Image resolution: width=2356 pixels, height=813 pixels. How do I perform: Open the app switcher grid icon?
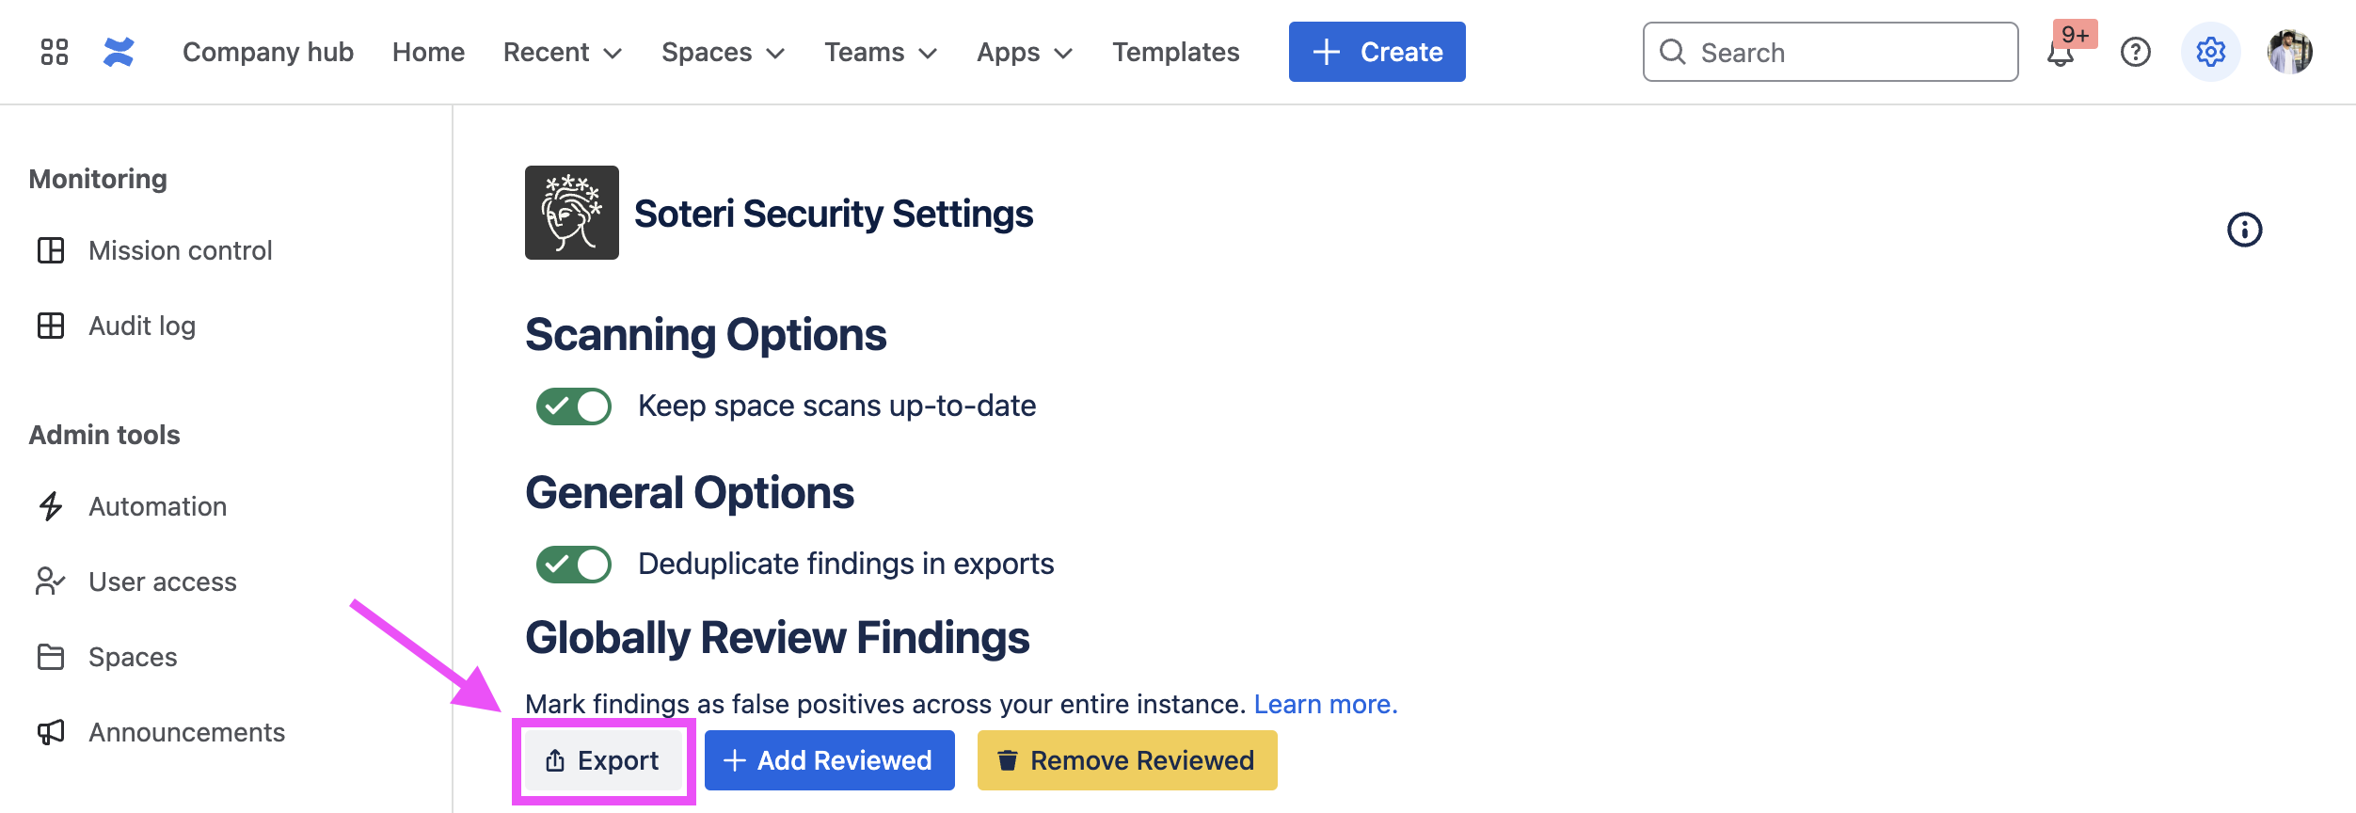tap(55, 52)
